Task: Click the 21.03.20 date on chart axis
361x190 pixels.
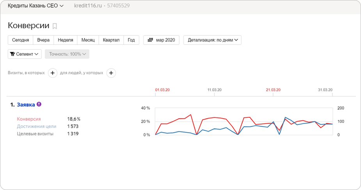Action: click(273, 90)
